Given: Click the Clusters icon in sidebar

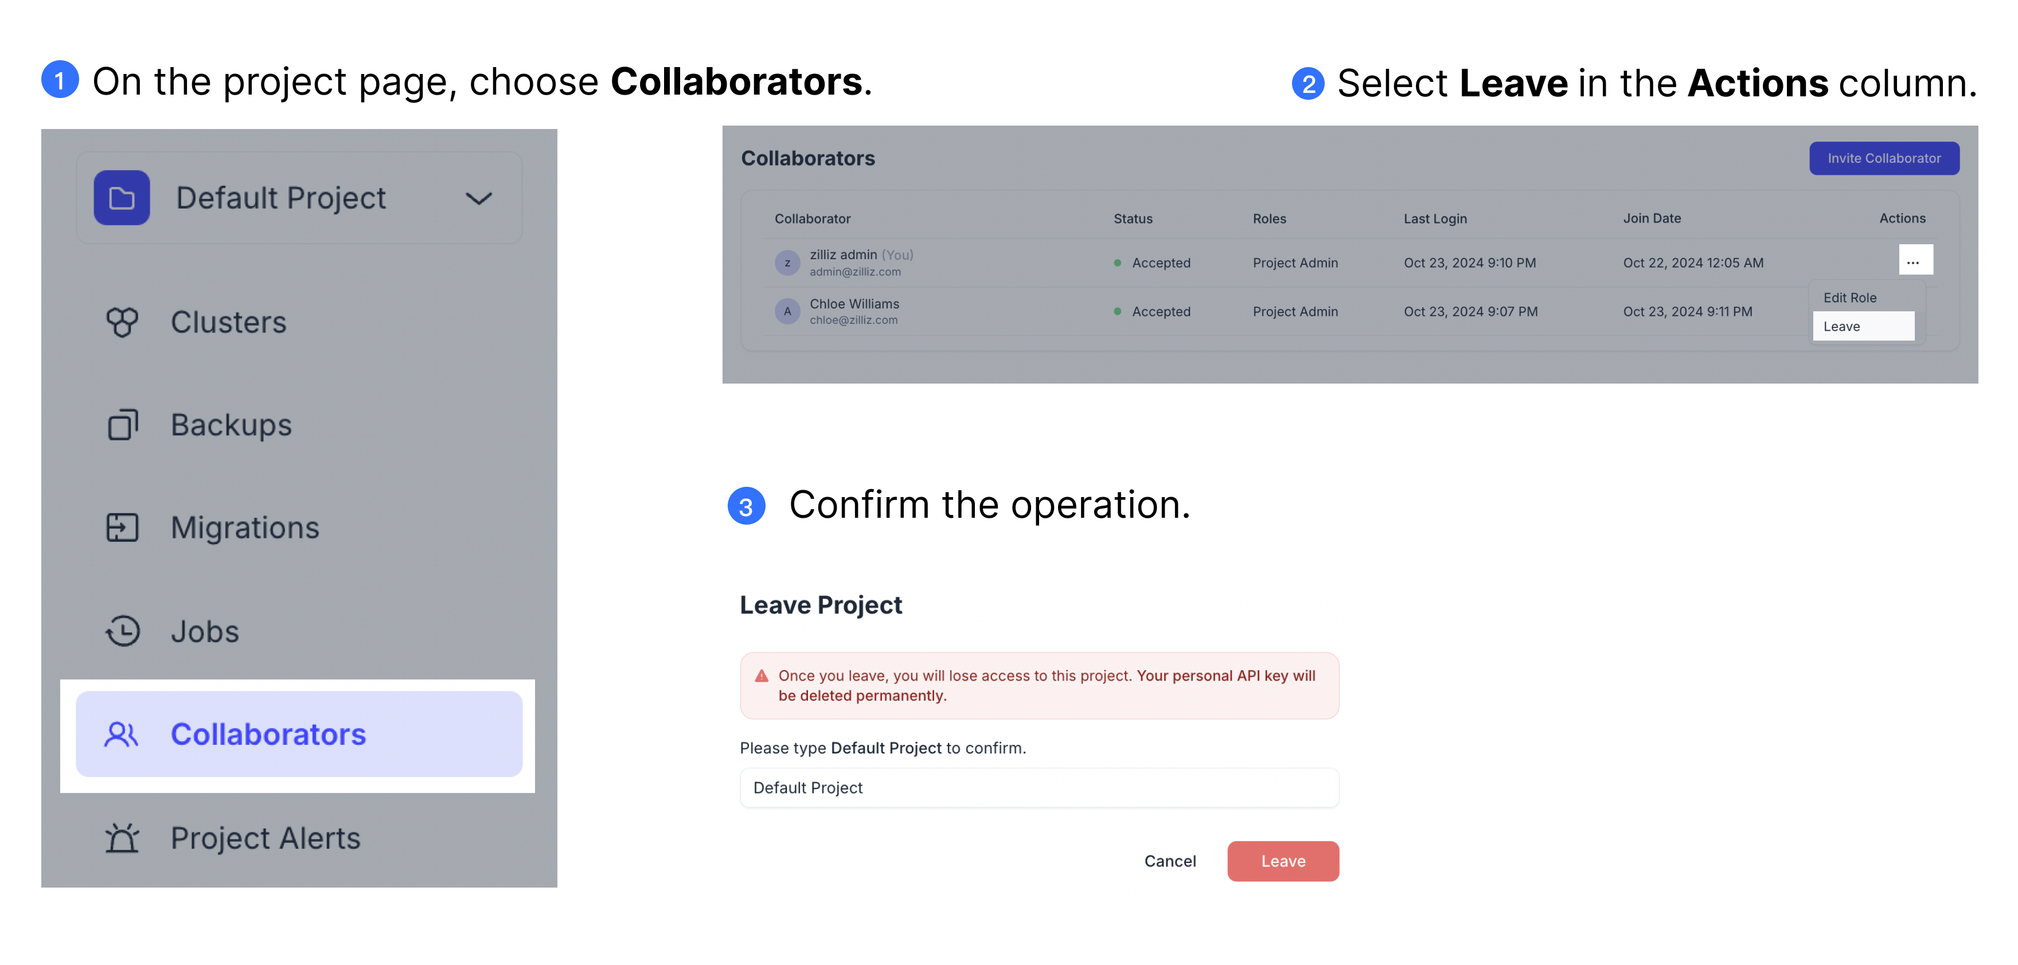Looking at the screenshot, I should tap(122, 322).
